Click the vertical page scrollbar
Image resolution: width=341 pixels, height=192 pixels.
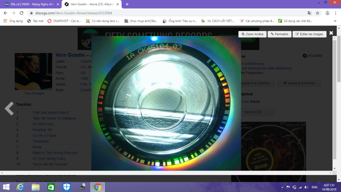tap(339, 104)
